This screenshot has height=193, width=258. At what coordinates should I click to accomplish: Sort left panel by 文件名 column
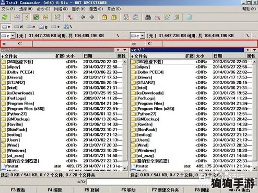(28, 56)
